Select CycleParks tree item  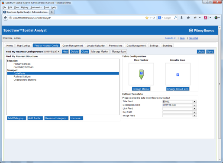point(63,73)
